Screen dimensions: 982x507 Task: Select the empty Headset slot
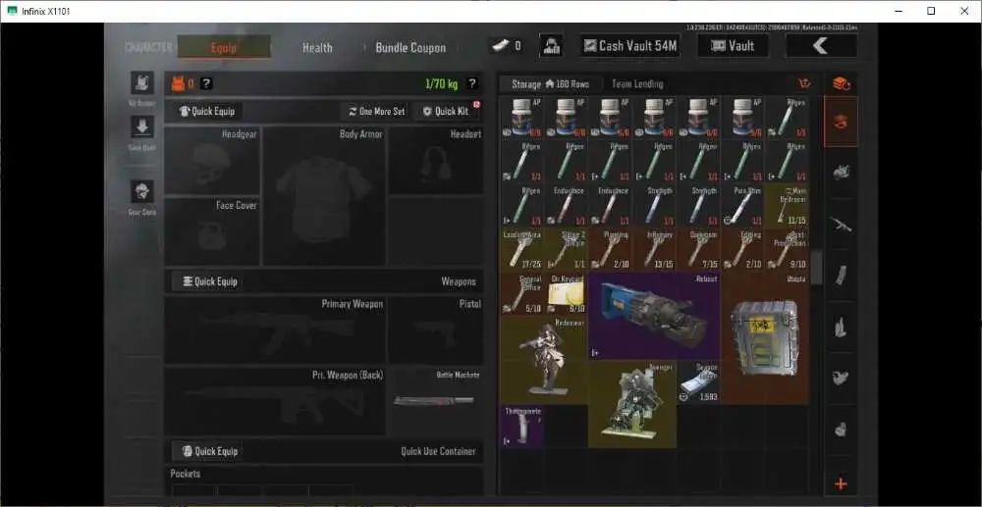435,161
